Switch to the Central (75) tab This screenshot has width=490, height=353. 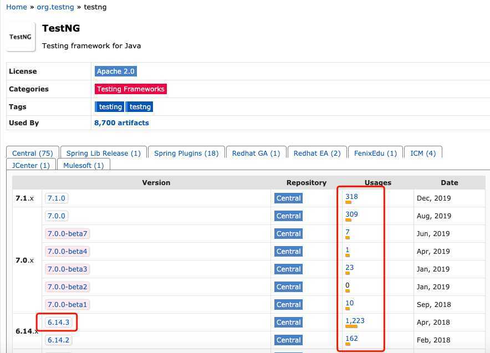click(x=33, y=153)
